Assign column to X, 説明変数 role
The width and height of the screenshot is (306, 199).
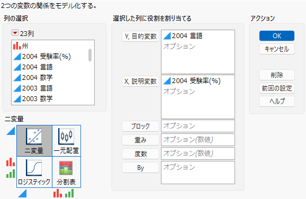click(x=140, y=81)
